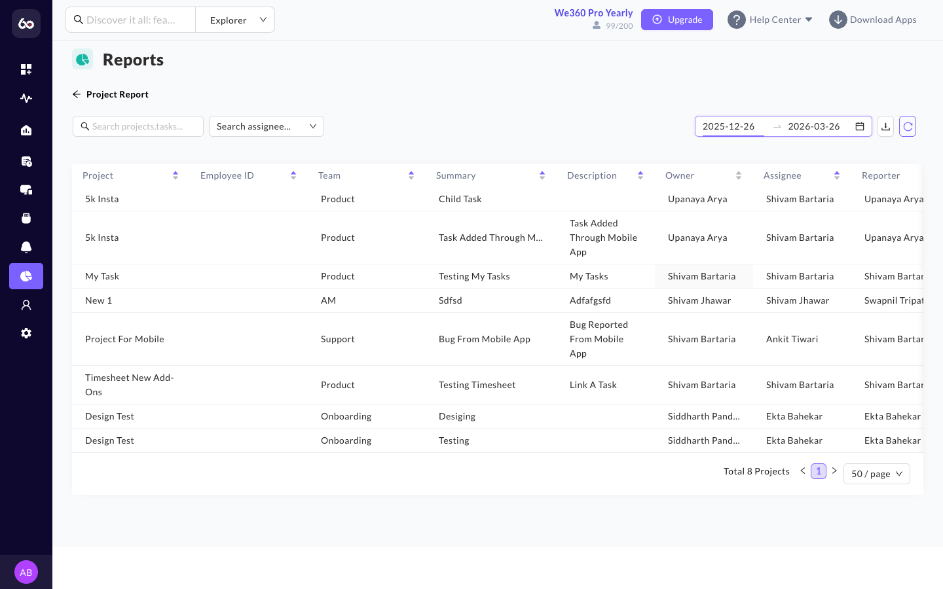Select the Timesheet New Add-Ons project cell
Image resolution: width=943 pixels, height=589 pixels.
(130, 385)
